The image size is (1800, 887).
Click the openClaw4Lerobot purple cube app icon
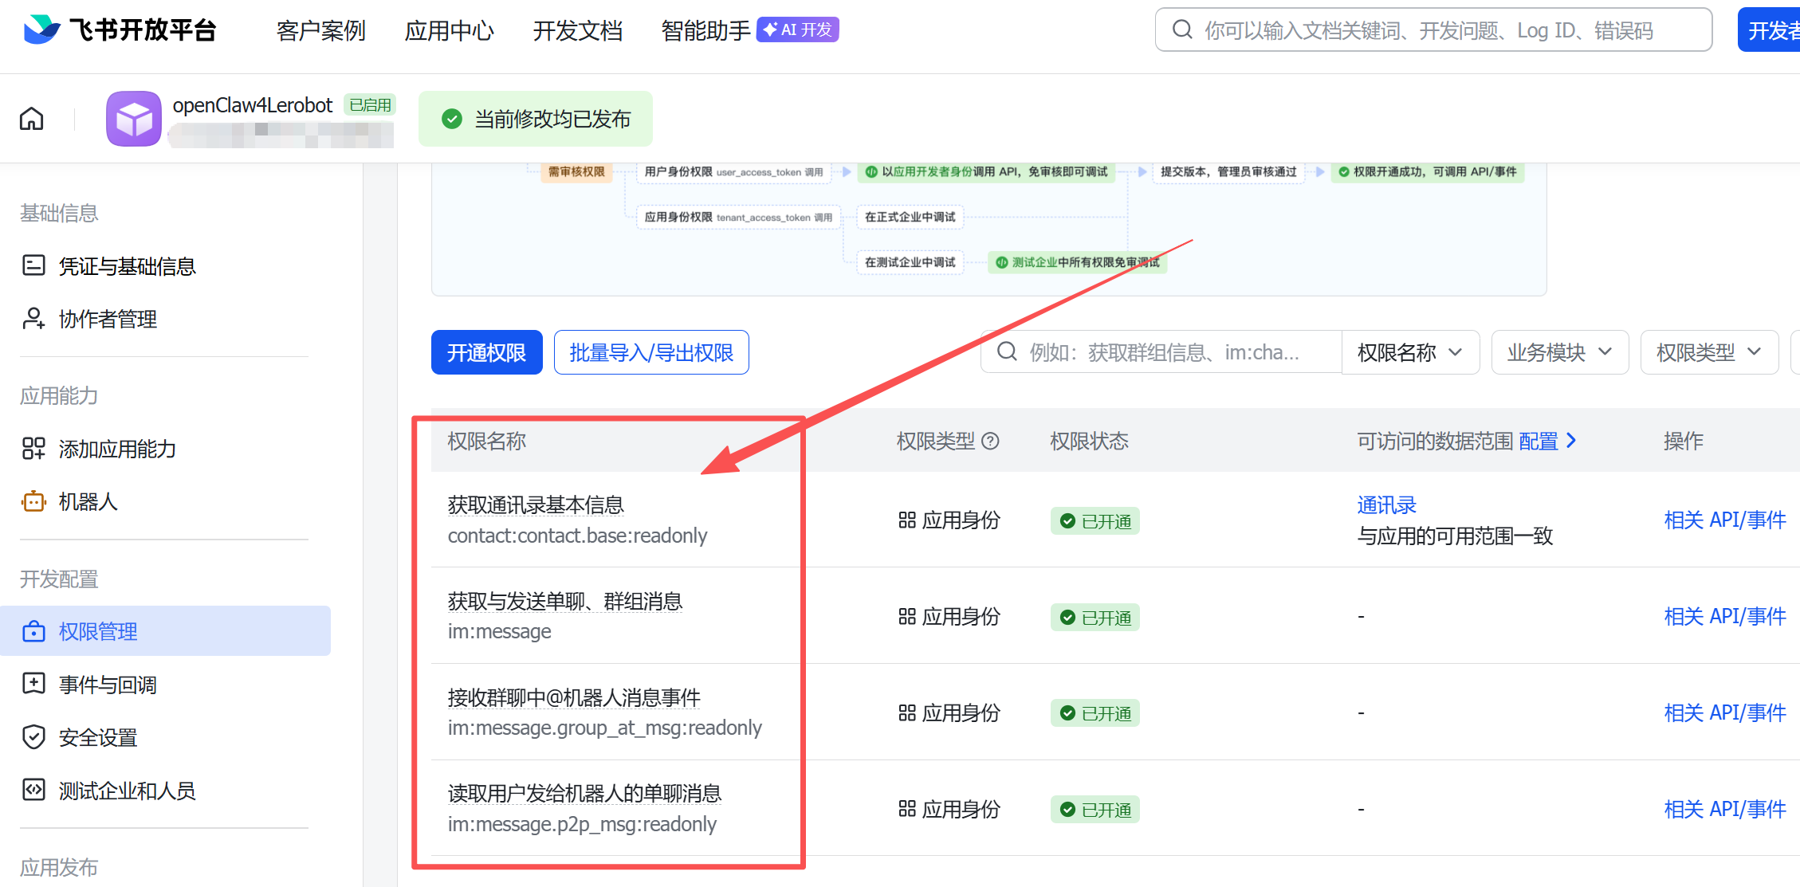[134, 119]
